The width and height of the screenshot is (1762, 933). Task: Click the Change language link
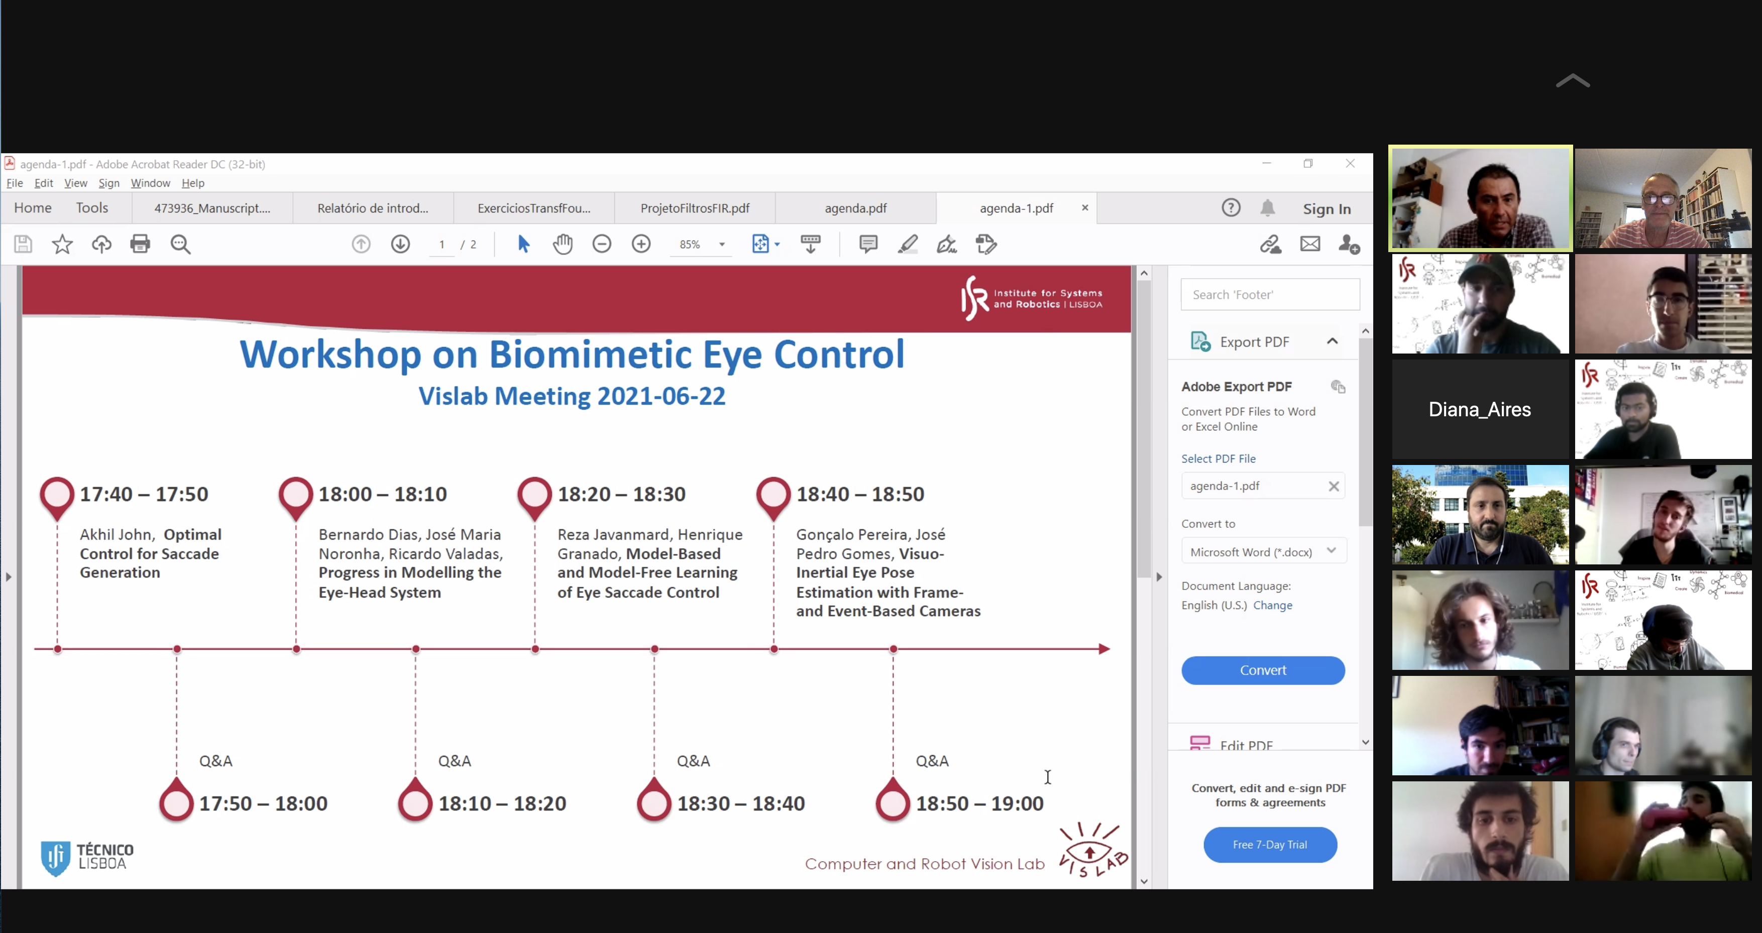[1272, 605]
